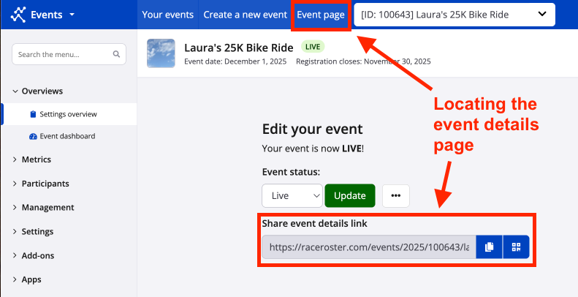Image resolution: width=578 pixels, height=297 pixels.
Task: Expand the Participants sidebar section
Action: pyautogui.click(x=45, y=184)
